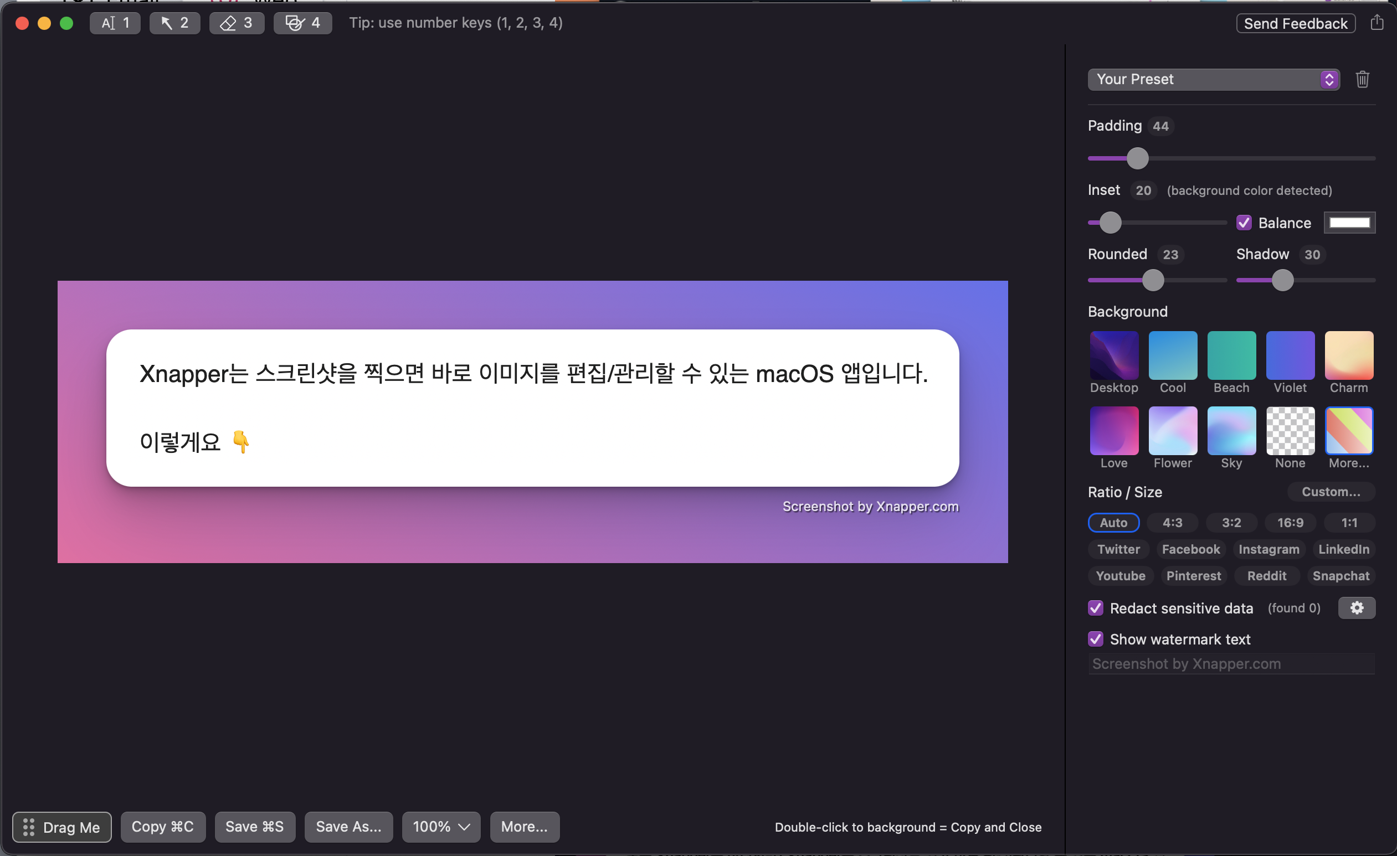This screenshot has height=856, width=1397.
Task: Toggle Show watermark text
Action: pyautogui.click(x=1095, y=639)
